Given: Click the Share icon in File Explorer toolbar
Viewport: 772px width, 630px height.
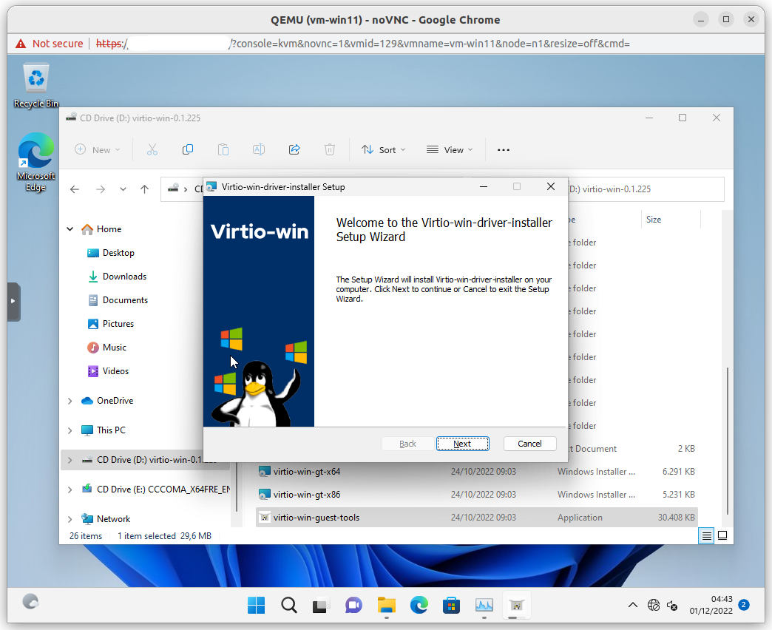Looking at the screenshot, I should (294, 149).
